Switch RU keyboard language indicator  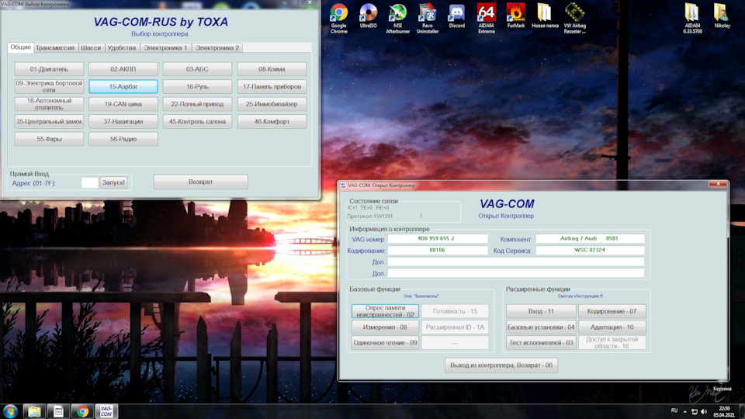(x=674, y=410)
